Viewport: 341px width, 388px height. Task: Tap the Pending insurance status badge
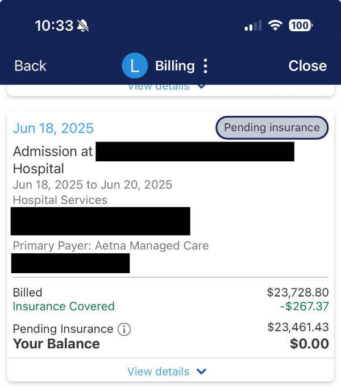272,128
